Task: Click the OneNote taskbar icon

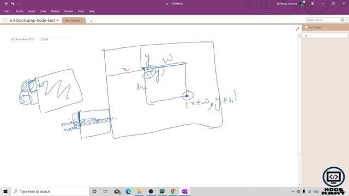Action: coord(184,191)
